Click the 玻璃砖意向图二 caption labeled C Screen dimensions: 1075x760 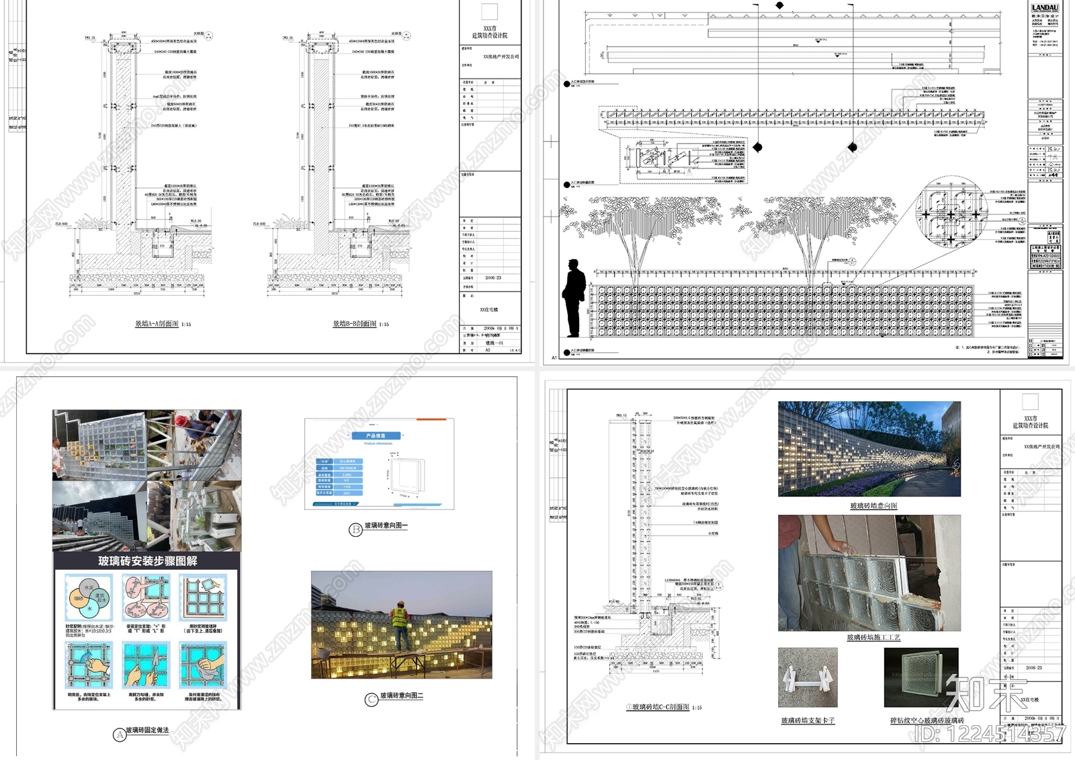point(402,696)
